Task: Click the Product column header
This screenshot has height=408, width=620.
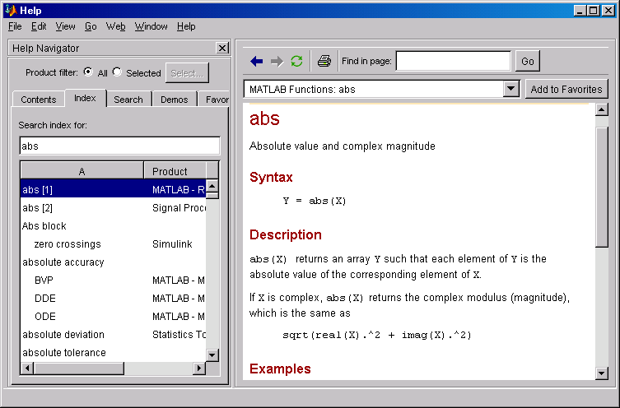Action: coord(175,171)
